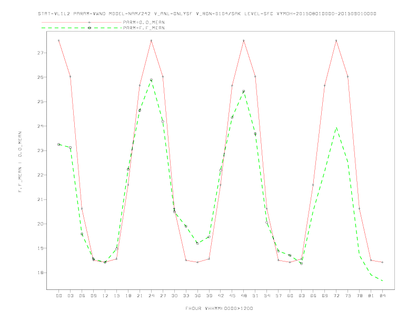417x322 pixels.
Task: Click x-axis tick label 48
Action: (244, 296)
